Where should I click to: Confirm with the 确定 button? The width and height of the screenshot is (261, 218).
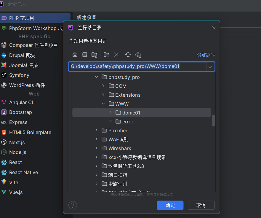click(170, 205)
